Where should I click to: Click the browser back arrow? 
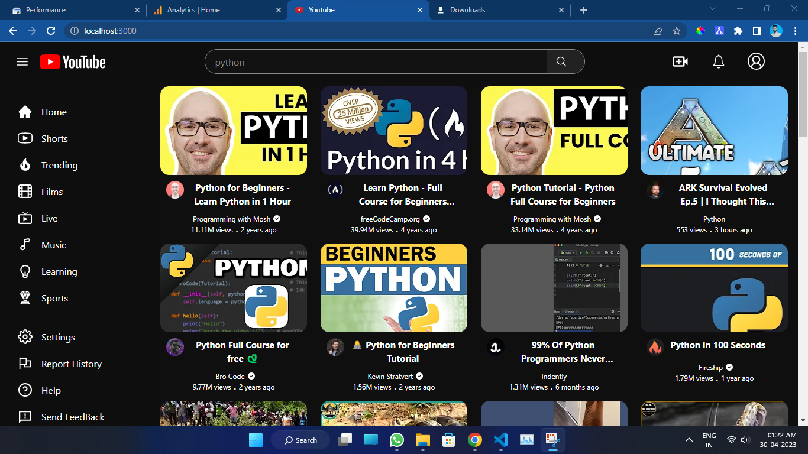coord(13,31)
